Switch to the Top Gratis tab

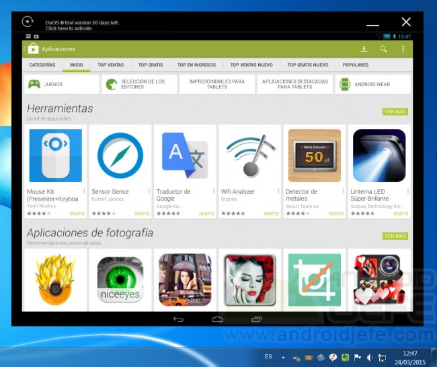151,65
